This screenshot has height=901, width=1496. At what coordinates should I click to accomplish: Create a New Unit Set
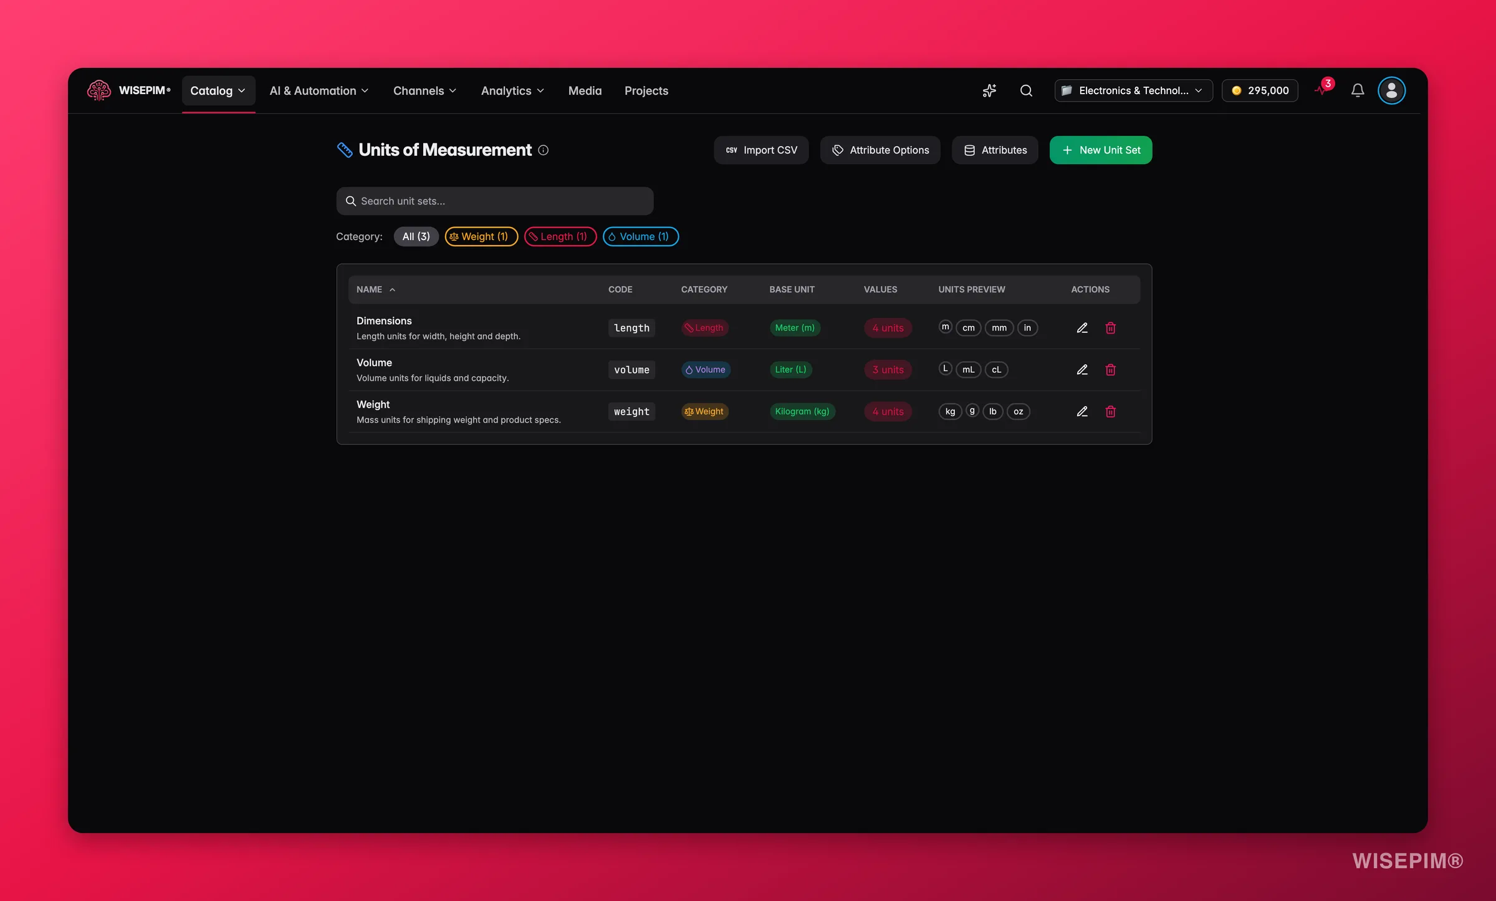[1101, 150]
